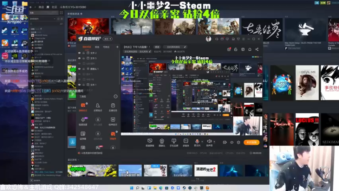Hide the 摄像头 1 camera source
The width and height of the screenshot is (339, 191).
tap(79, 69)
